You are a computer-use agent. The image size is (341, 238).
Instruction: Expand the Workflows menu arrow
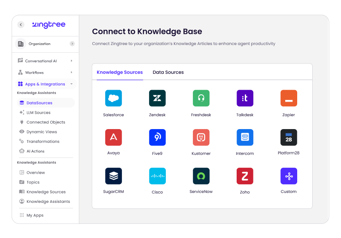coord(72,72)
